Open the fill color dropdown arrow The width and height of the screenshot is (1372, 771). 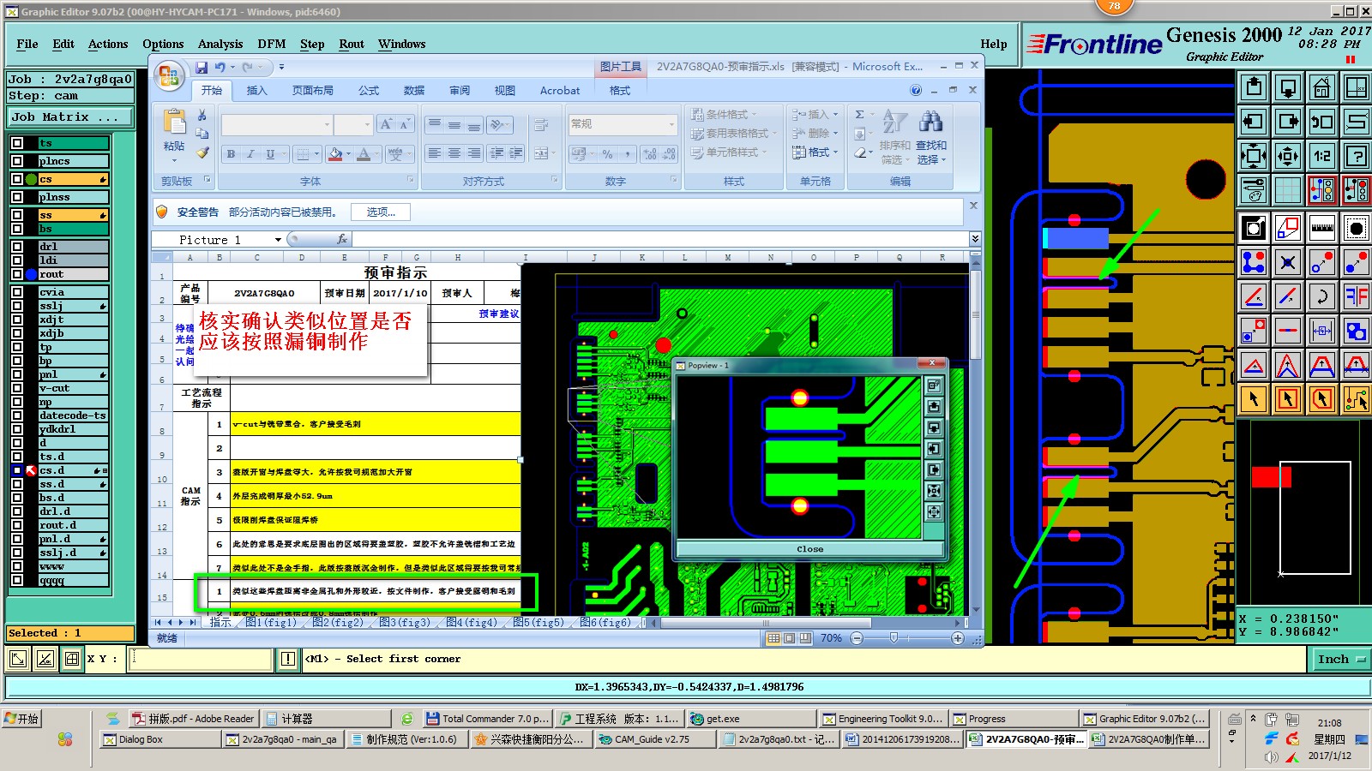pyautogui.click(x=348, y=154)
